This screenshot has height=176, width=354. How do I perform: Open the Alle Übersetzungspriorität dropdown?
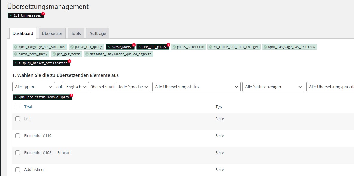330,87
